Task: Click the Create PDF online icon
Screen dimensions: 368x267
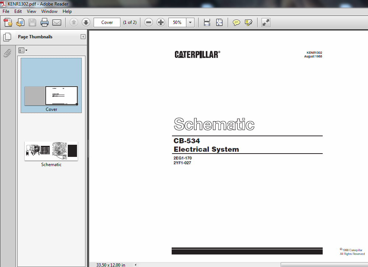Action: click(x=8, y=22)
